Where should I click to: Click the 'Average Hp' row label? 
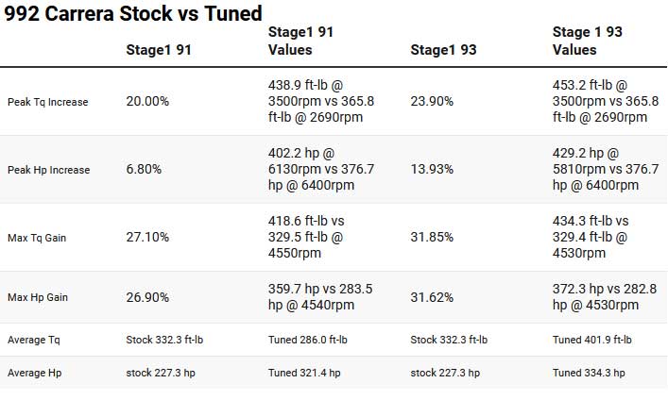[35, 373]
